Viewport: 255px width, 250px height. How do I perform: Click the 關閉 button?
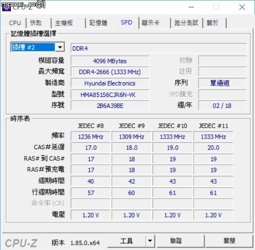(x=229, y=241)
